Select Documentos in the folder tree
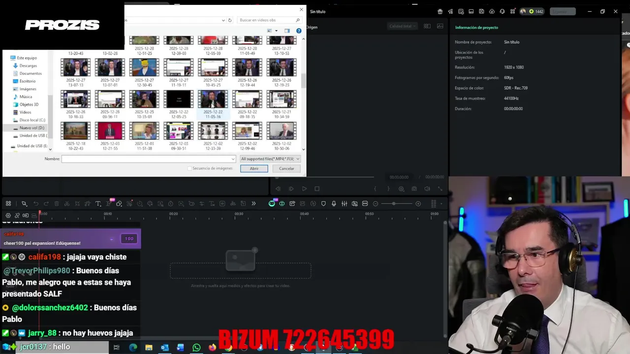Image resolution: width=630 pixels, height=354 pixels. tap(31, 74)
